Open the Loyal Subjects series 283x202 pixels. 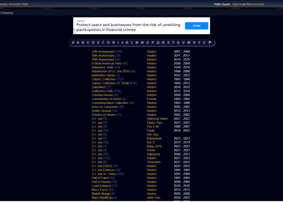coord(101,186)
